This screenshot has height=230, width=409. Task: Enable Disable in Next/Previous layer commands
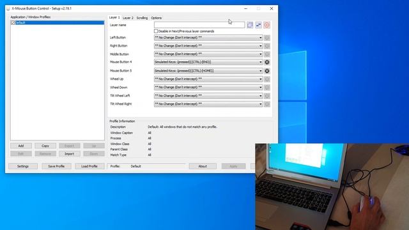[156, 31]
